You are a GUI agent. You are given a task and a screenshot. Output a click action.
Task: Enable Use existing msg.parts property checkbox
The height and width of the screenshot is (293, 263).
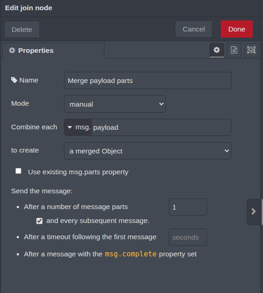coord(18,171)
